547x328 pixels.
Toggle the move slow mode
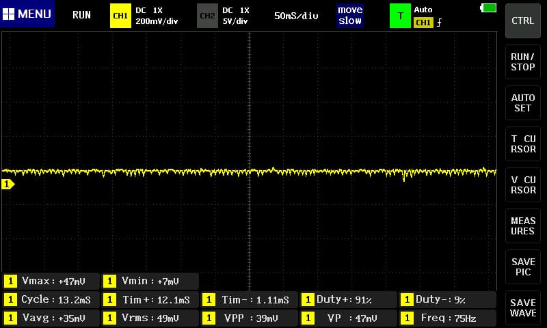click(x=349, y=16)
